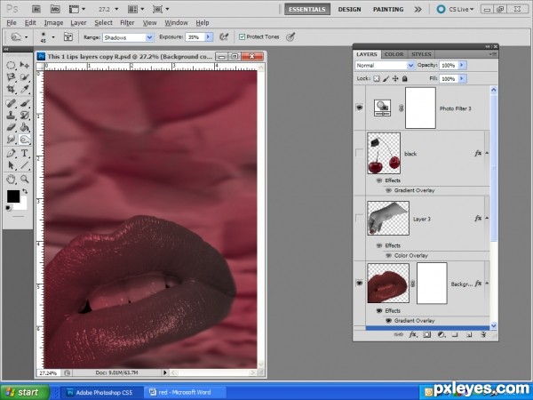Select the Clone Stamp tool

point(12,115)
